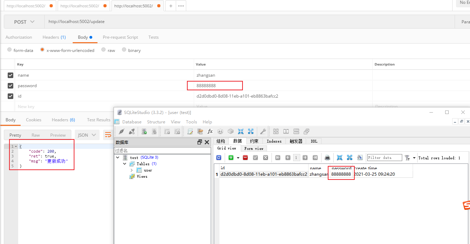Screen dimensions: 470x244
Task: Open the Structure menu in SQLiteStudio
Action: [156, 122]
